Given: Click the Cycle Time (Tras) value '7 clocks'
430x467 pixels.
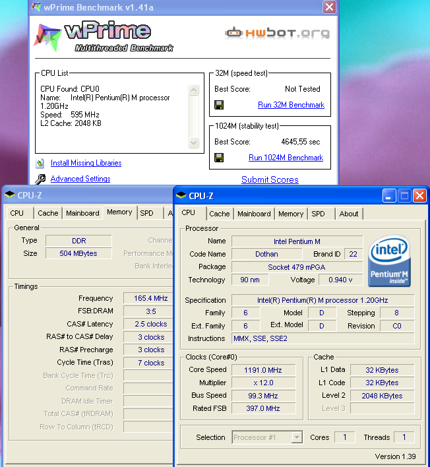Looking at the screenshot, I should coord(148,363).
